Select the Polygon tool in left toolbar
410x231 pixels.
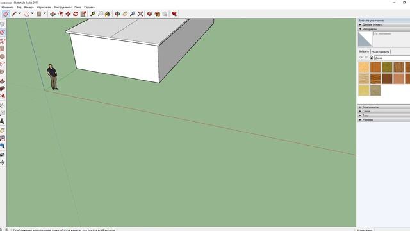click(3, 56)
